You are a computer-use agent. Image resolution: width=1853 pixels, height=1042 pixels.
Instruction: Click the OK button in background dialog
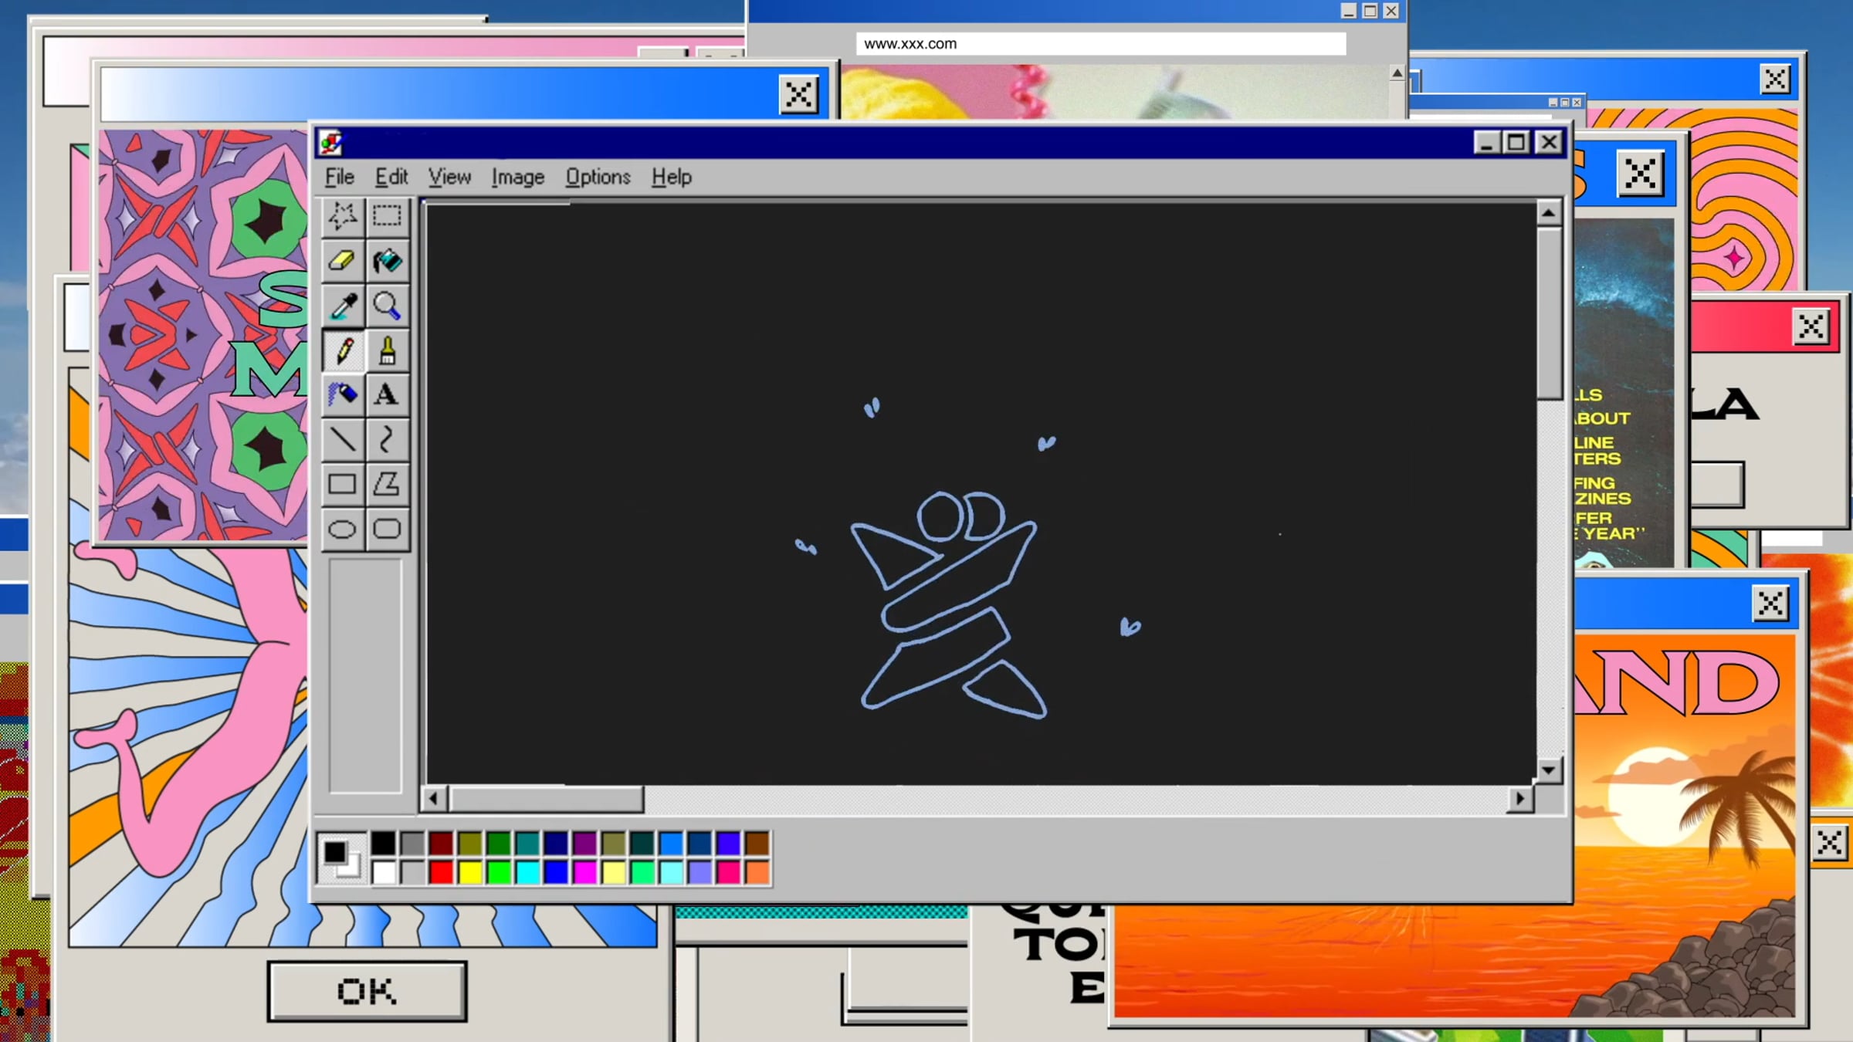point(367,991)
